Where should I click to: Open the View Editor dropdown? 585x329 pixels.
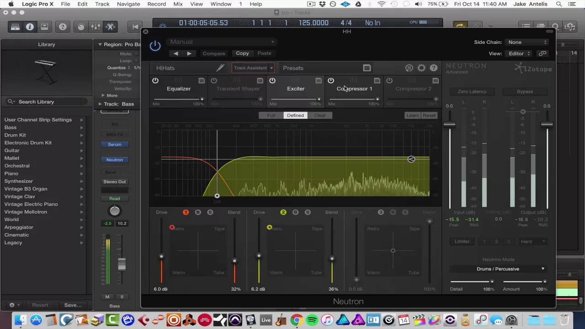click(x=520, y=53)
